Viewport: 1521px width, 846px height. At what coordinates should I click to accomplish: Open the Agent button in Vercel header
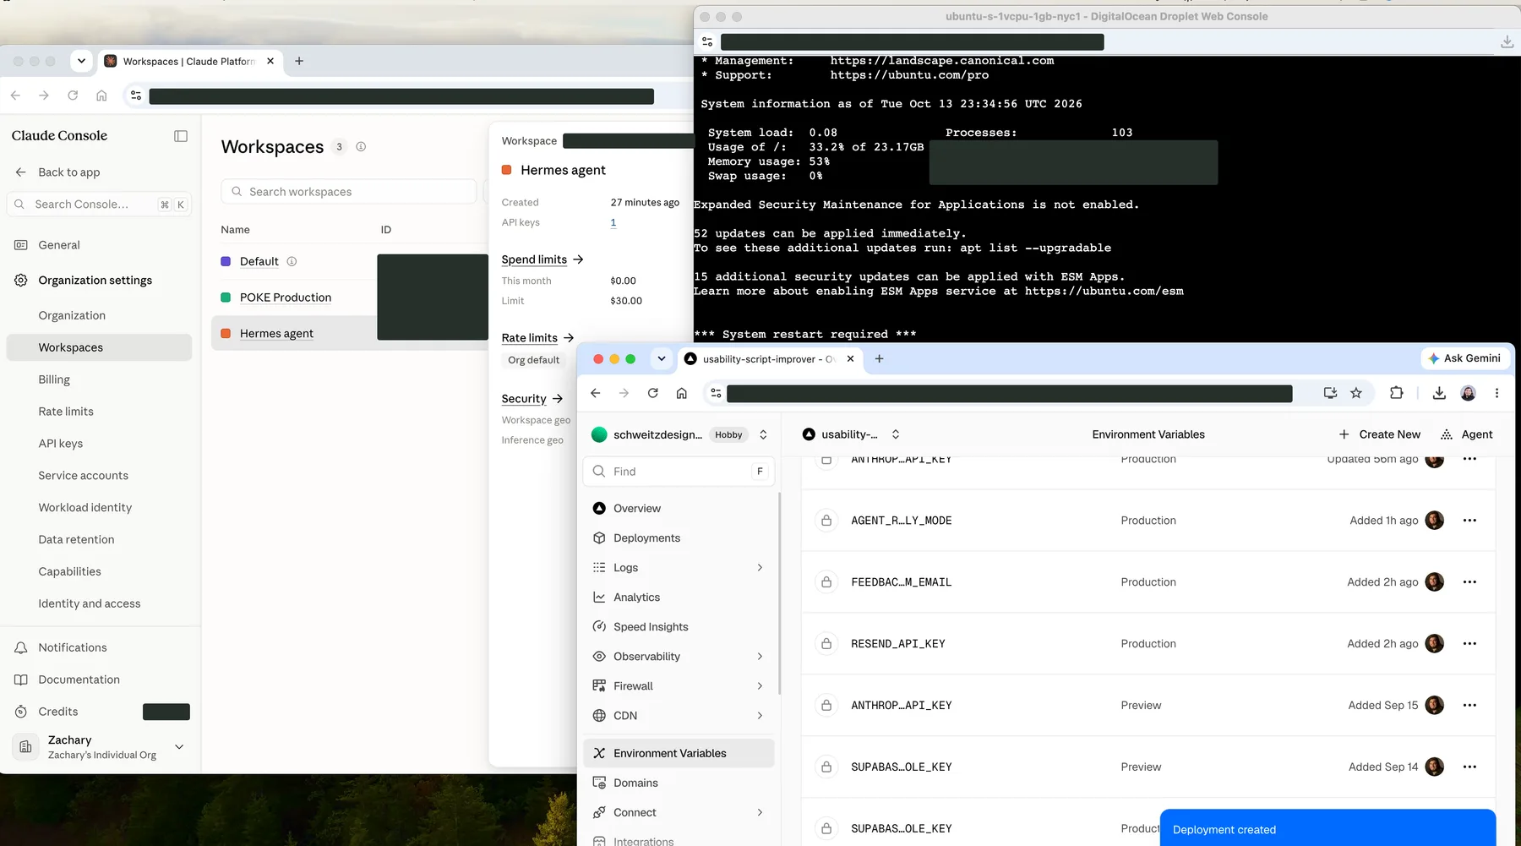(1466, 434)
